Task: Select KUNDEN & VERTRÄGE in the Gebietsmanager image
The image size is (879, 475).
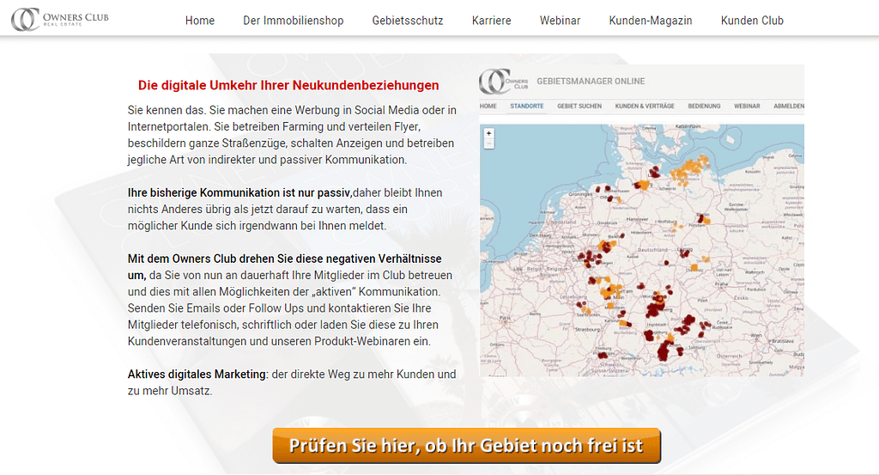Action: 645,106
